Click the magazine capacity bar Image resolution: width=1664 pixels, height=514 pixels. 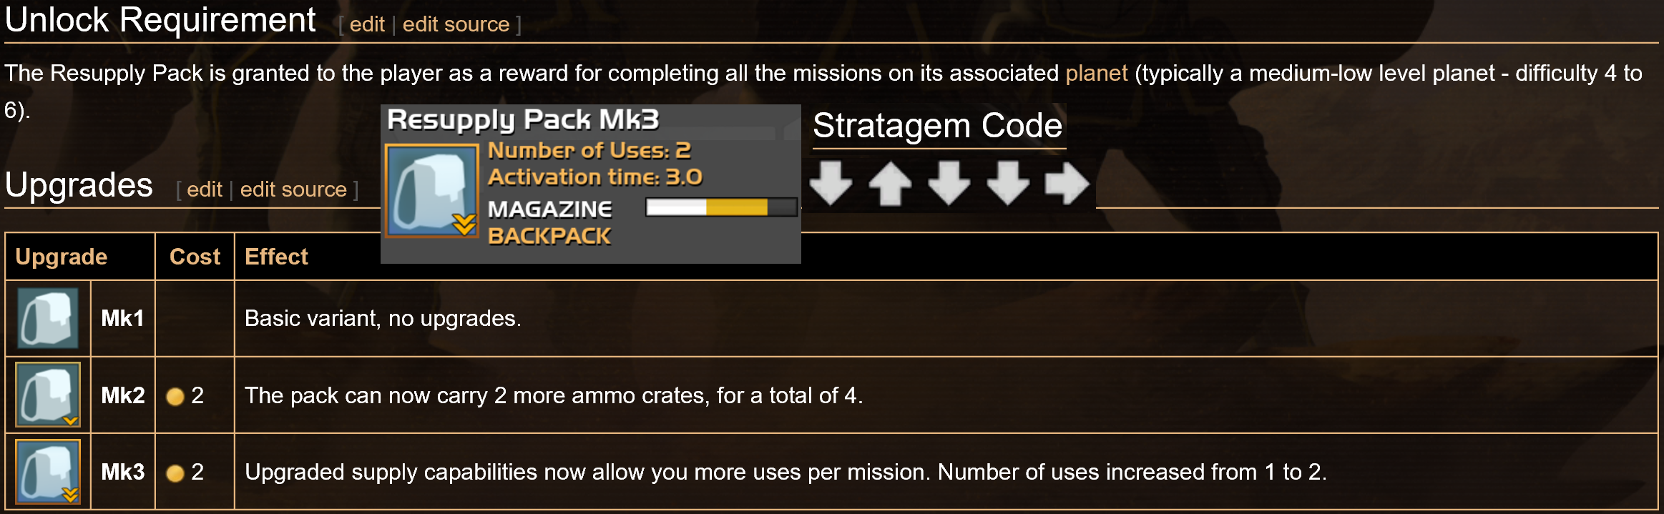[x=721, y=207]
